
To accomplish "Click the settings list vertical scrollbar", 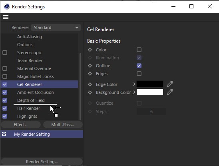I will pos(80,86).
